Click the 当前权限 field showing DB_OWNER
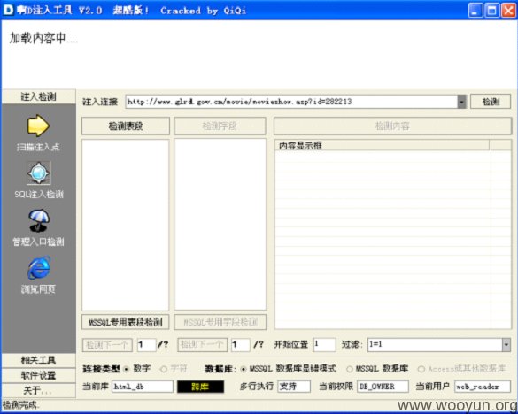Viewport: 518px width, 414px height. (x=383, y=387)
